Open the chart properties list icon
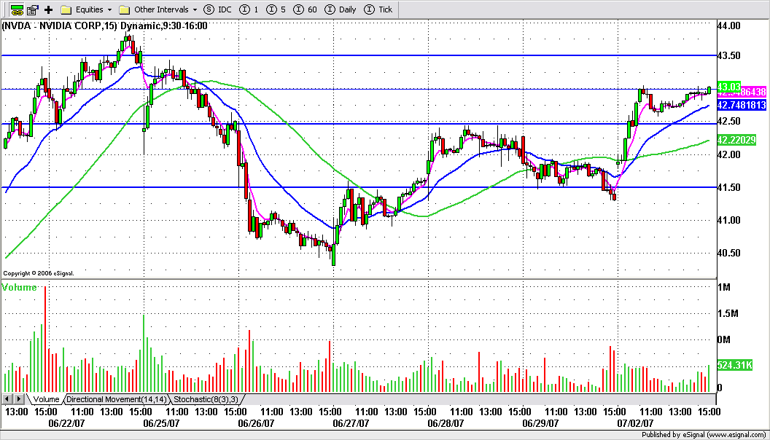This screenshot has width=770, height=440. (x=33, y=9)
